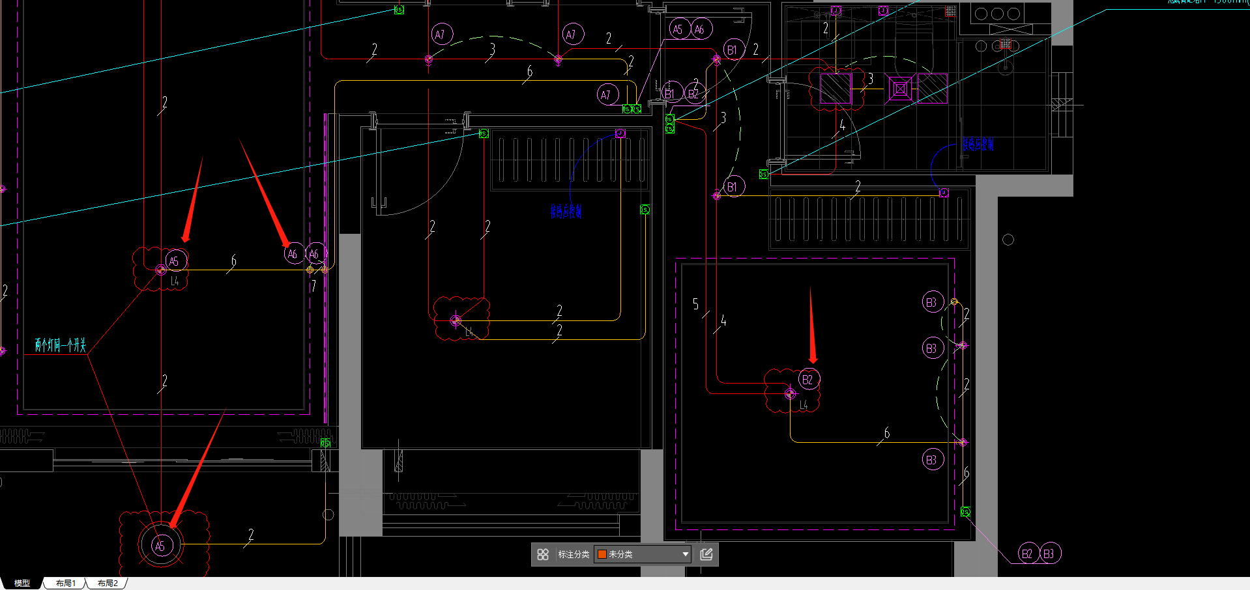Select the cyan 两个灯同一个开关 annotation text
The height and width of the screenshot is (590, 1250).
(x=61, y=344)
